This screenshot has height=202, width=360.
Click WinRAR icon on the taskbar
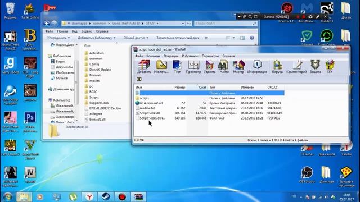click(139, 197)
